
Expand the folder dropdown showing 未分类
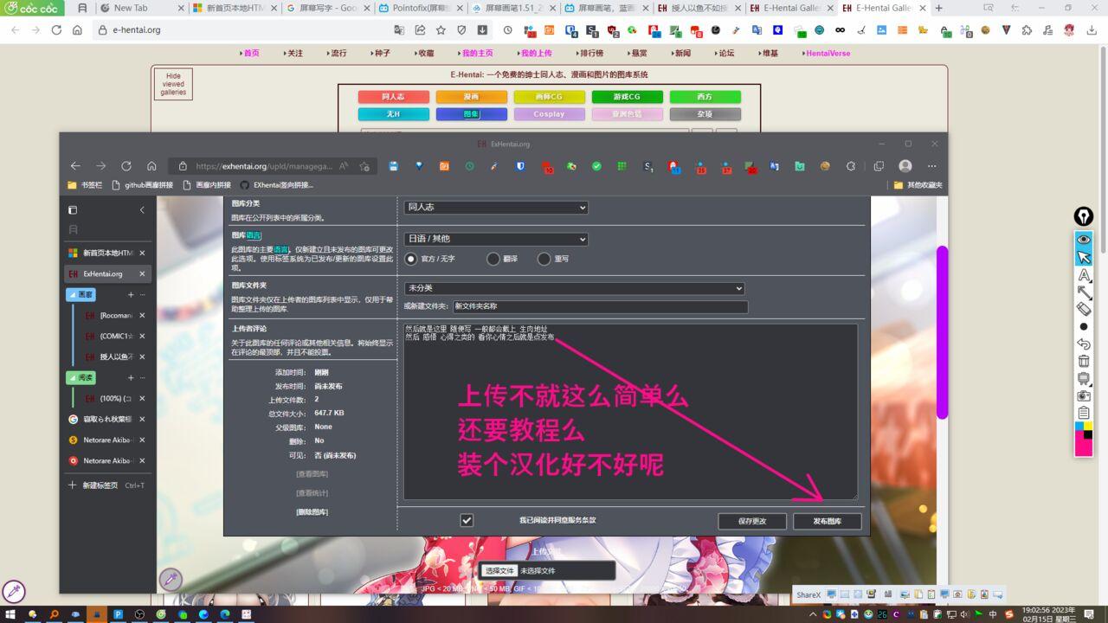point(575,288)
